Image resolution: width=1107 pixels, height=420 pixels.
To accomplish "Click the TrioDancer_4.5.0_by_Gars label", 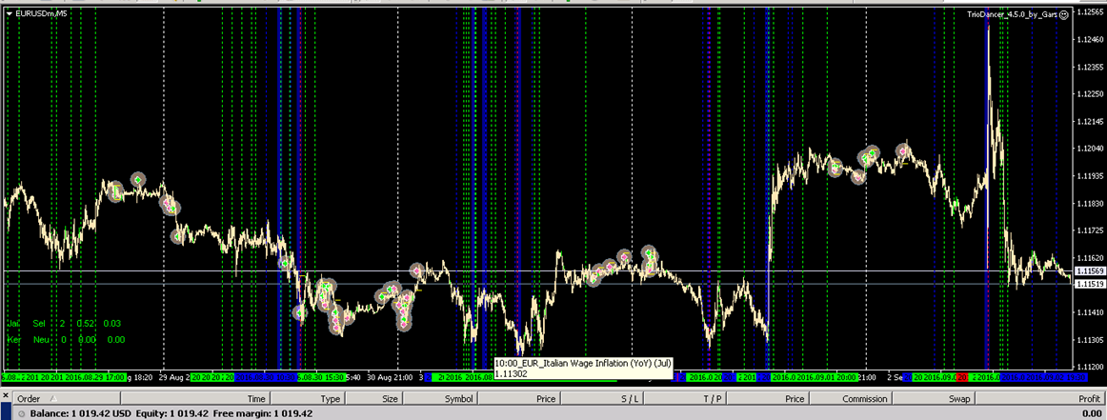I will pos(1013,13).
